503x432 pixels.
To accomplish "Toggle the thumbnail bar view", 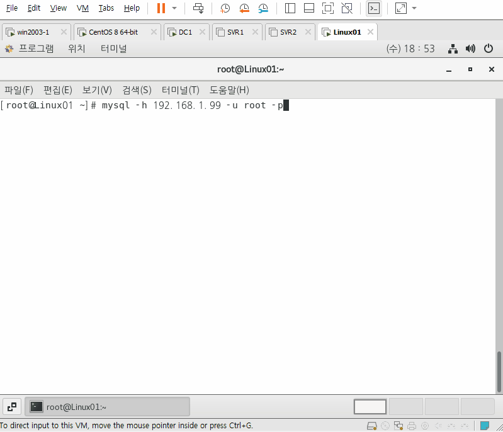I will pyautogui.click(x=309, y=8).
